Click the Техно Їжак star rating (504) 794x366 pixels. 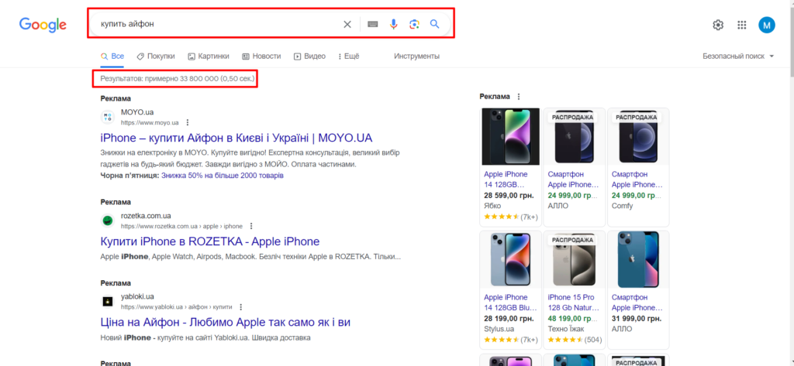(575, 340)
